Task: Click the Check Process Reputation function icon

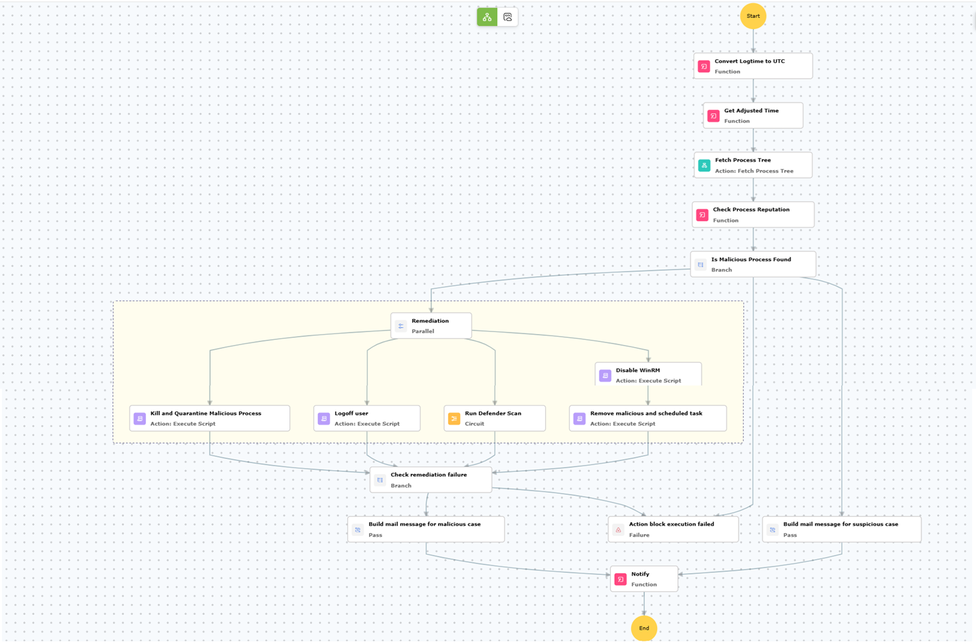Action: tap(702, 215)
